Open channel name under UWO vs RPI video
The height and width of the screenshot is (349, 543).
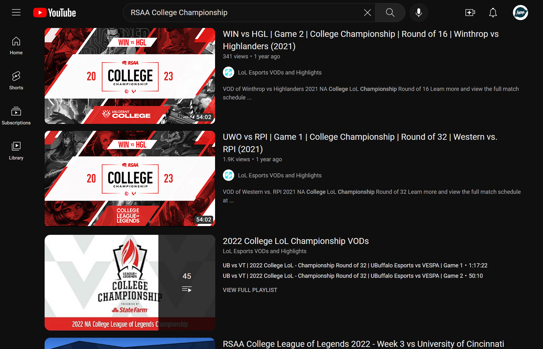(x=280, y=175)
